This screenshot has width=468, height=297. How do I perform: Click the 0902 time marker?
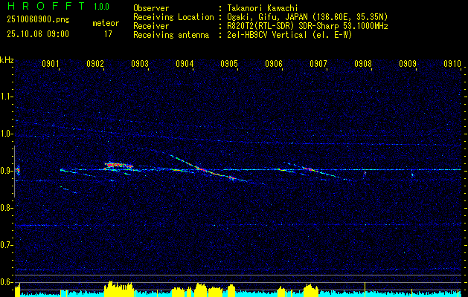tap(95, 63)
